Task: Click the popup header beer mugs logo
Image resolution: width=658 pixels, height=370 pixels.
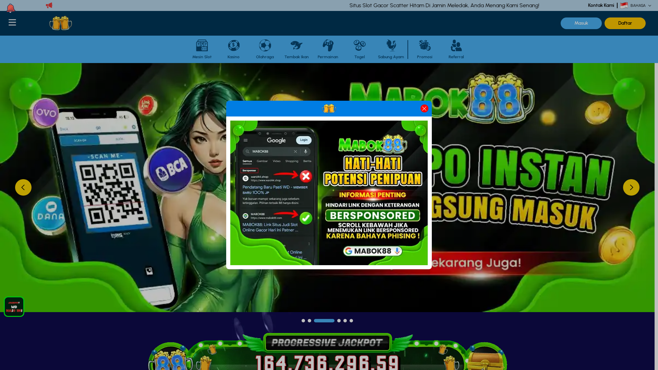Action: click(x=329, y=109)
